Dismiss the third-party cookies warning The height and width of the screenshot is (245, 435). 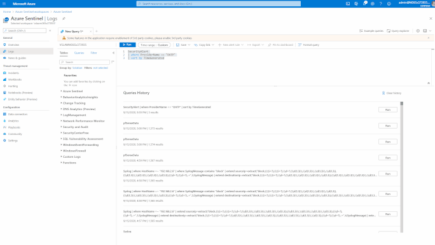click(429, 38)
